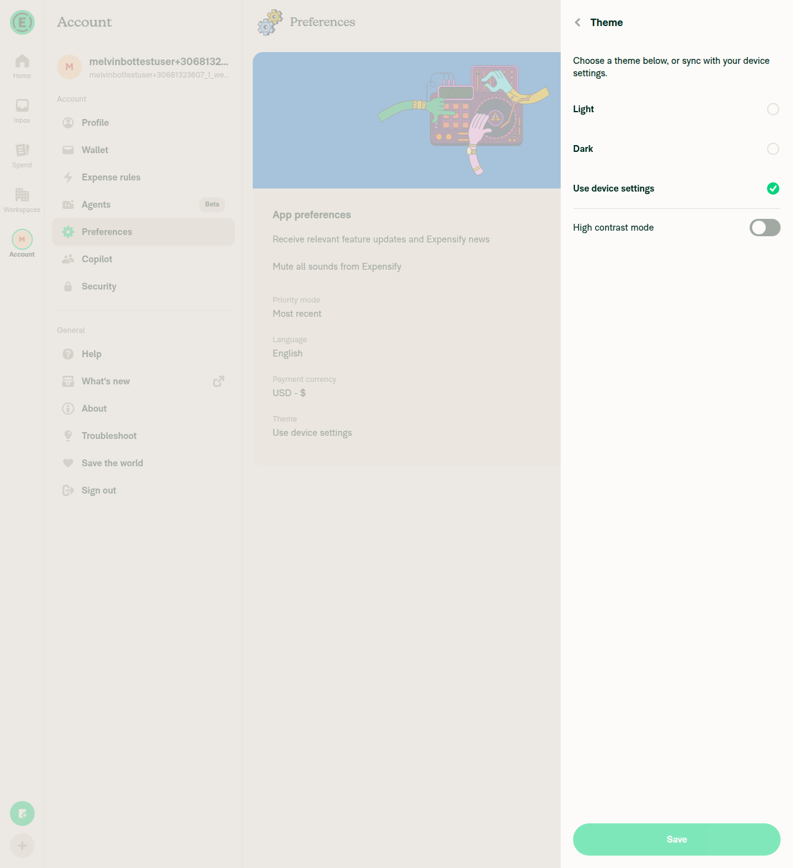Open the Expense rules menu item
The image size is (793, 868).
143,177
